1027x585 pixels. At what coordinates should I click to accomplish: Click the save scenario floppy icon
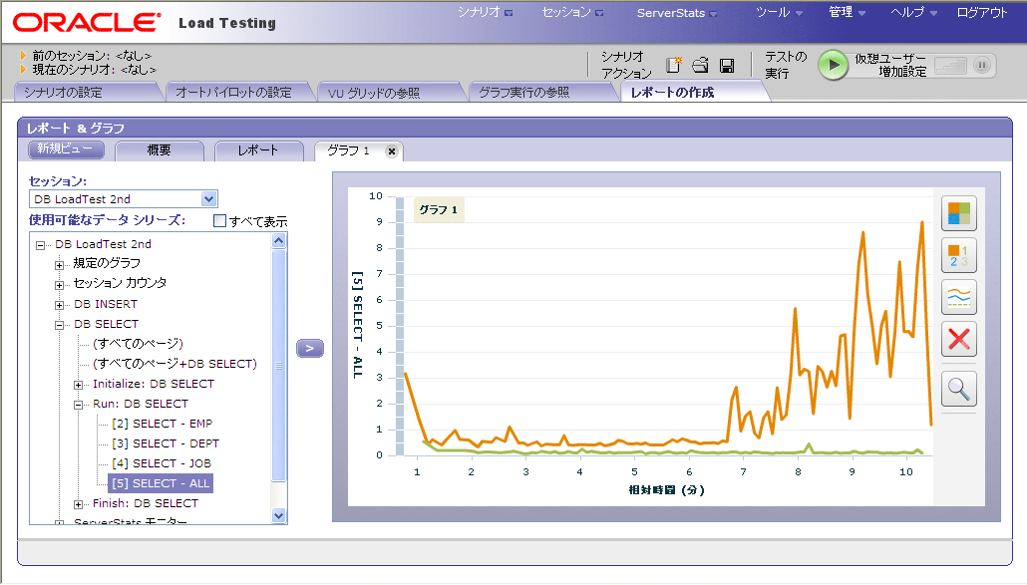click(726, 66)
